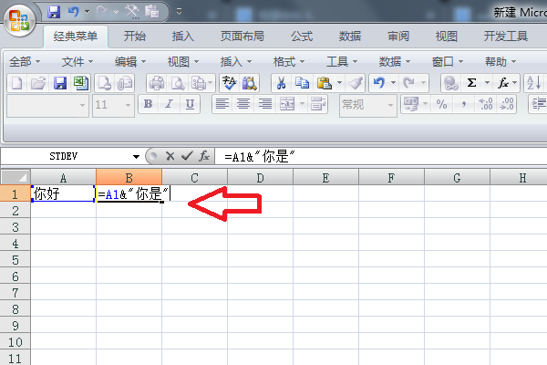Toggle Italic formatting
Viewport: 547px width, 365px height.
pos(169,104)
